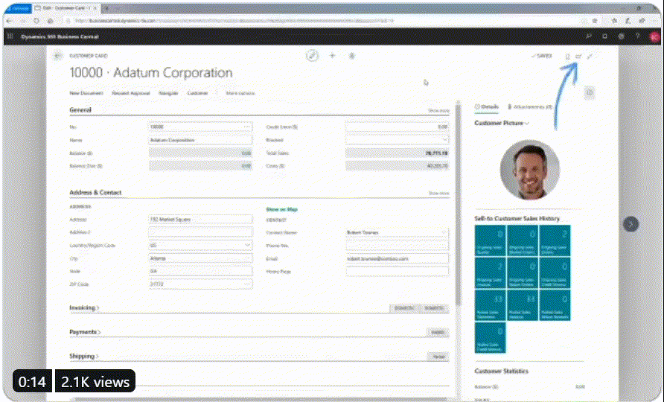Viewport: 664px width, 402px height.
Task: Click More options in the action bar
Action: [x=240, y=93]
